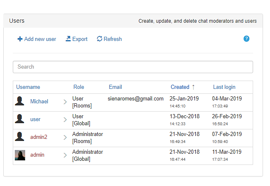This screenshot has height=186, width=270.
Task: Refresh the users table
Action: [109, 39]
